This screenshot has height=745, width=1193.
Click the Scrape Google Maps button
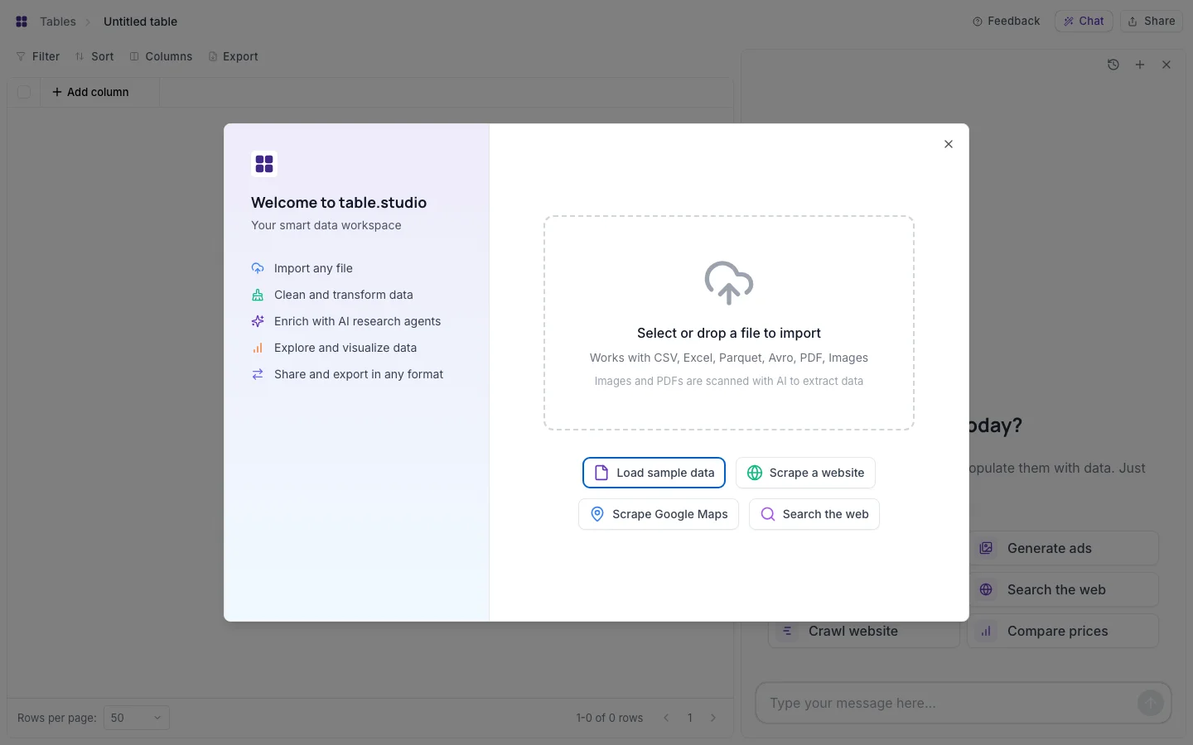659,514
